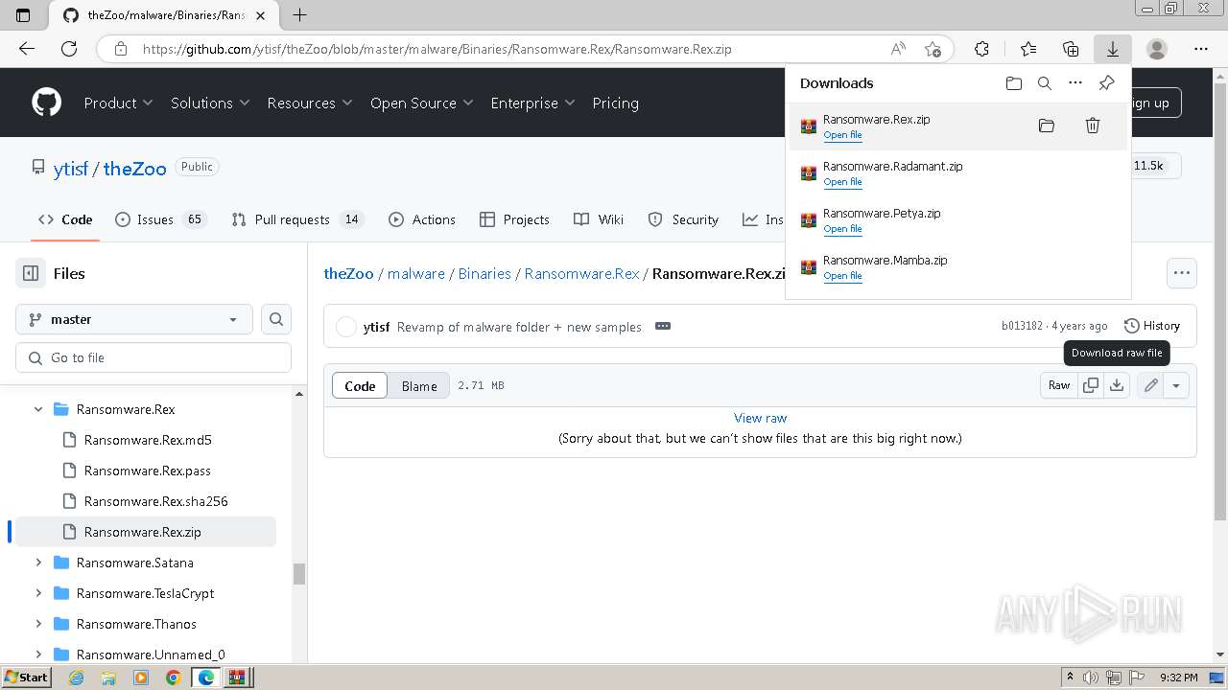Open the Issues tab
This screenshot has height=690, width=1228.
coord(160,219)
